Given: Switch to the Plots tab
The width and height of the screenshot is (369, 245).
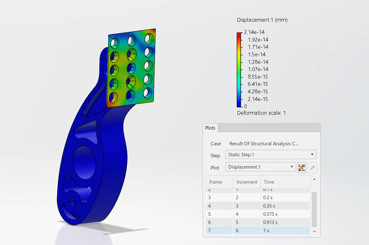Looking at the screenshot, I should 210,128.
